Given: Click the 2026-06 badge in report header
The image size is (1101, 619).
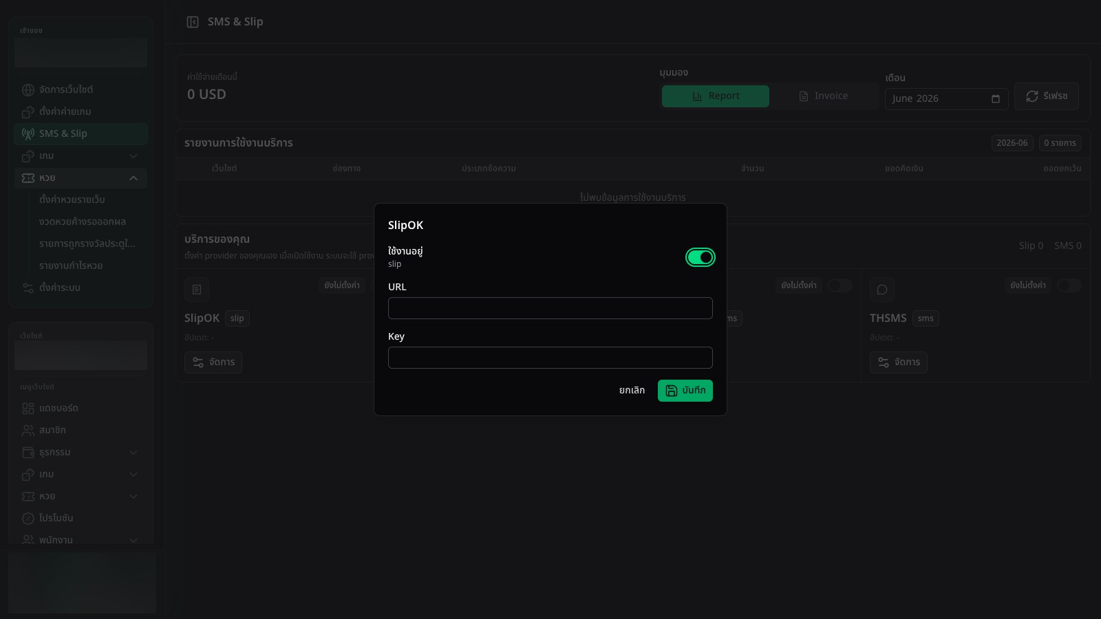Looking at the screenshot, I should [1012, 143].
